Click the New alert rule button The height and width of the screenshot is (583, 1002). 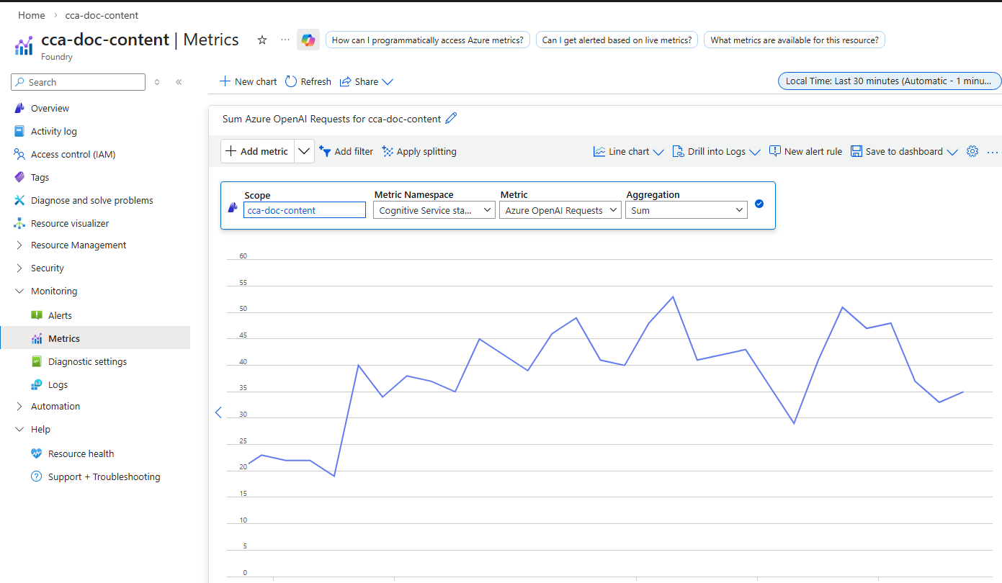click(805, 151)
